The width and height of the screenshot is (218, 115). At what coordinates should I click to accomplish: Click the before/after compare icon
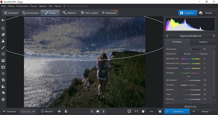(66, 112)
